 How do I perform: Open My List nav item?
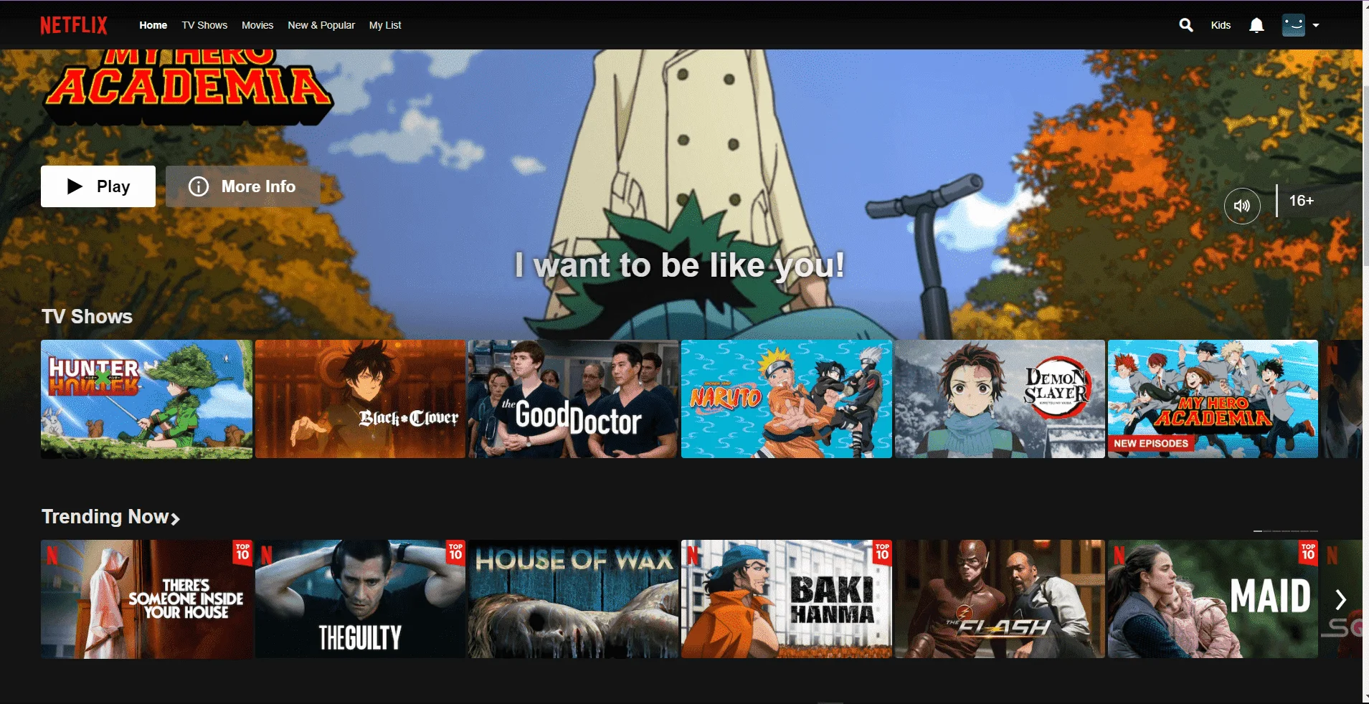coord(385,25)
